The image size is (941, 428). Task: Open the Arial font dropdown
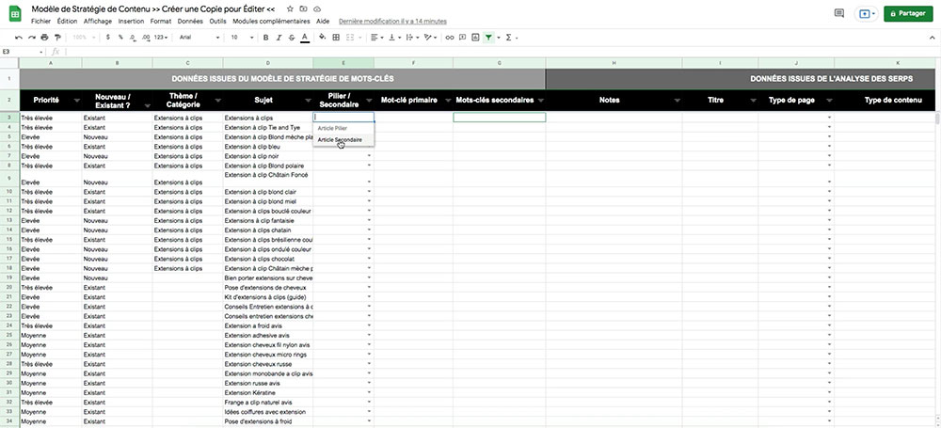click(199, 38)
